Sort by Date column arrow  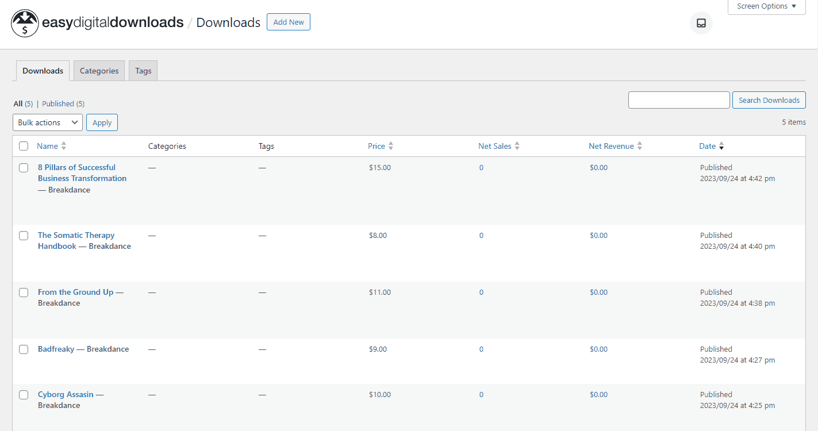click(721, 146)
